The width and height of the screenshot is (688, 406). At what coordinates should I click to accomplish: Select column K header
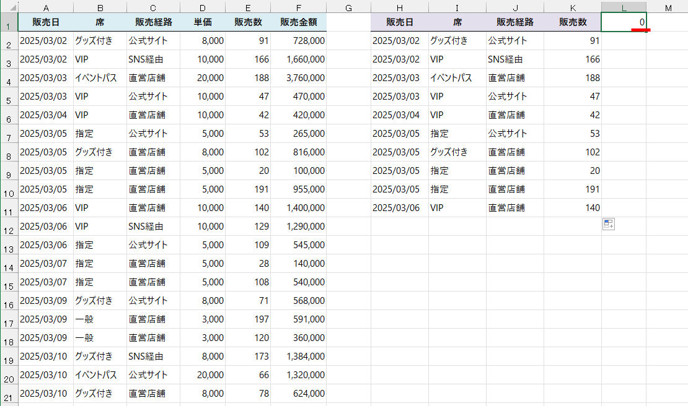tap(573, 7)
